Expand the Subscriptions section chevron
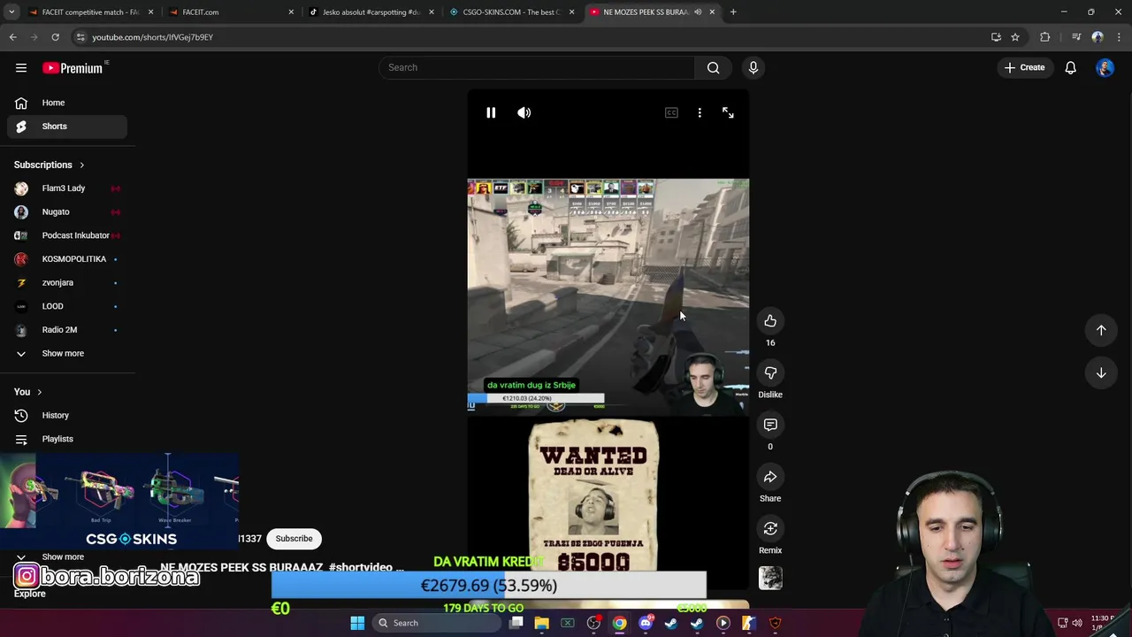Screen dimensions: 1132x637 tap(81, 165)
